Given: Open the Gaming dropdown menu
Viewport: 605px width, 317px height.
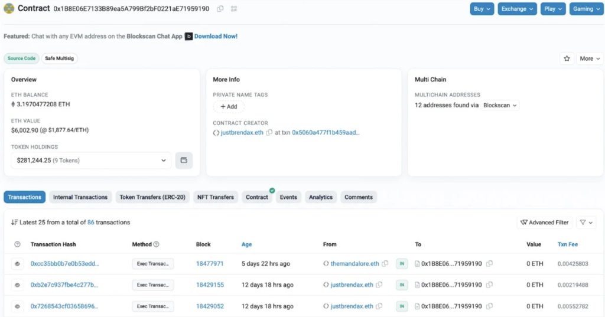Looking at the screenshot, I should (x=586, y=9).
